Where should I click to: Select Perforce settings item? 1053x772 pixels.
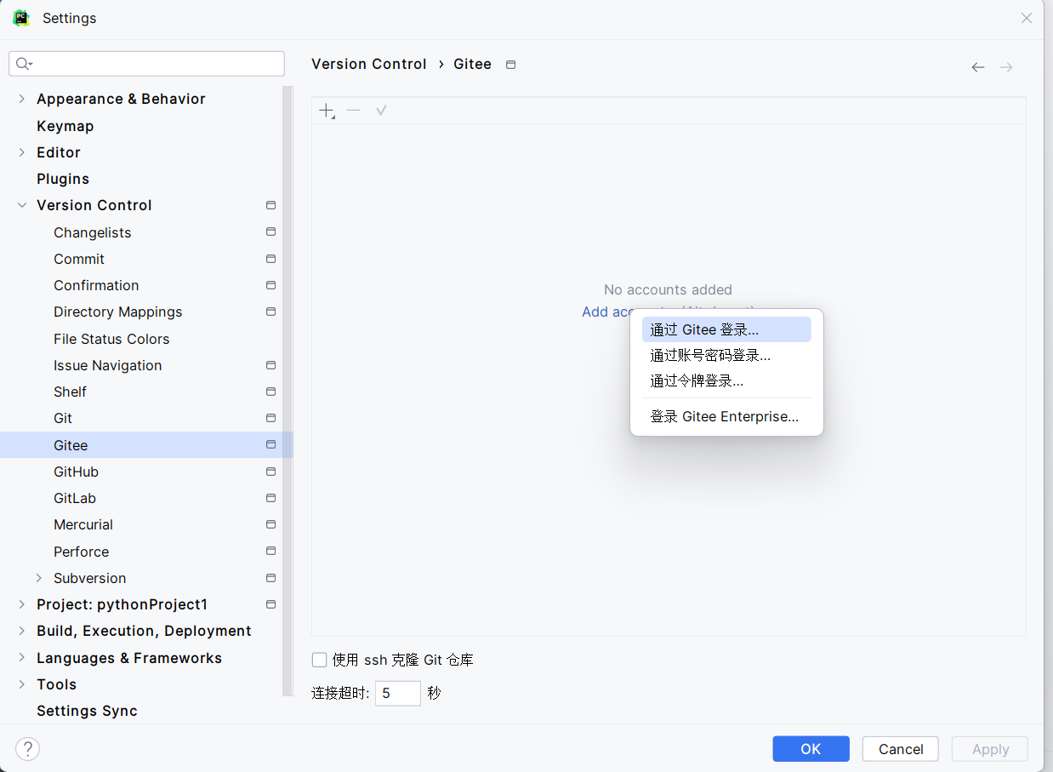(x=82, y=552)
